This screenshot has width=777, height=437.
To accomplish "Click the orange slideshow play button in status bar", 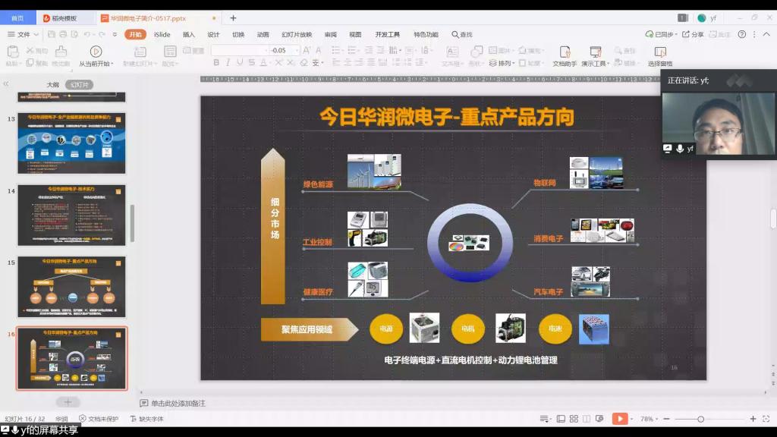I will (620, 419).
